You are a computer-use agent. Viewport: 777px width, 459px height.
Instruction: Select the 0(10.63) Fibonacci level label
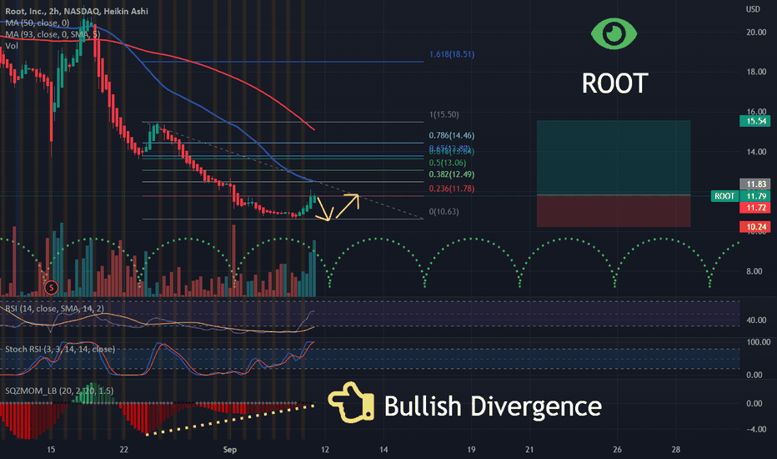coord(444,211)
